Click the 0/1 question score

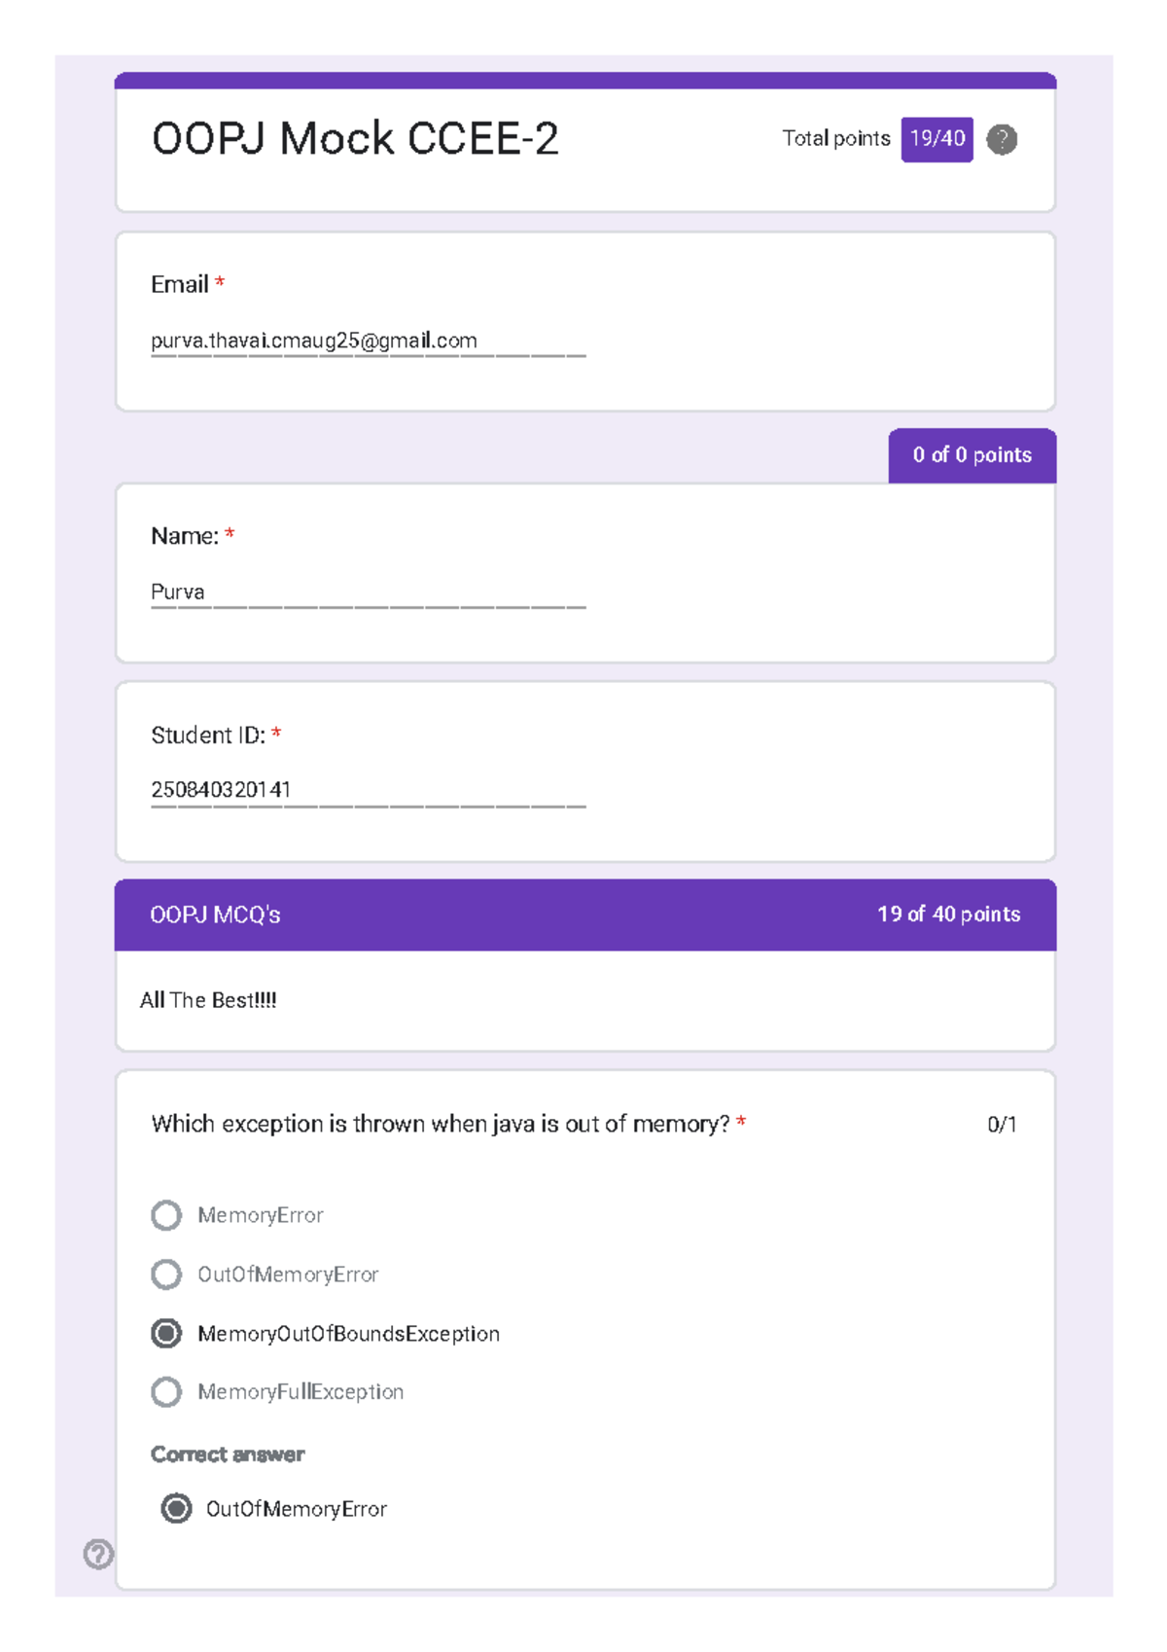pos(1002,1125)
